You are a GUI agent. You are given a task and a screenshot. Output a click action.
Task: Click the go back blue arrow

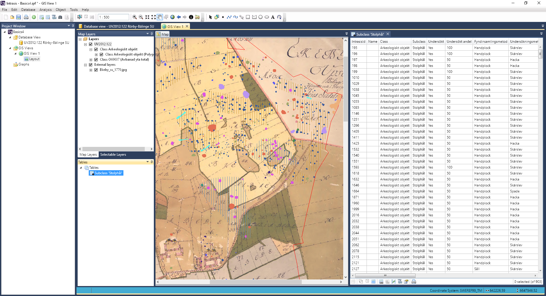point(179,17)
